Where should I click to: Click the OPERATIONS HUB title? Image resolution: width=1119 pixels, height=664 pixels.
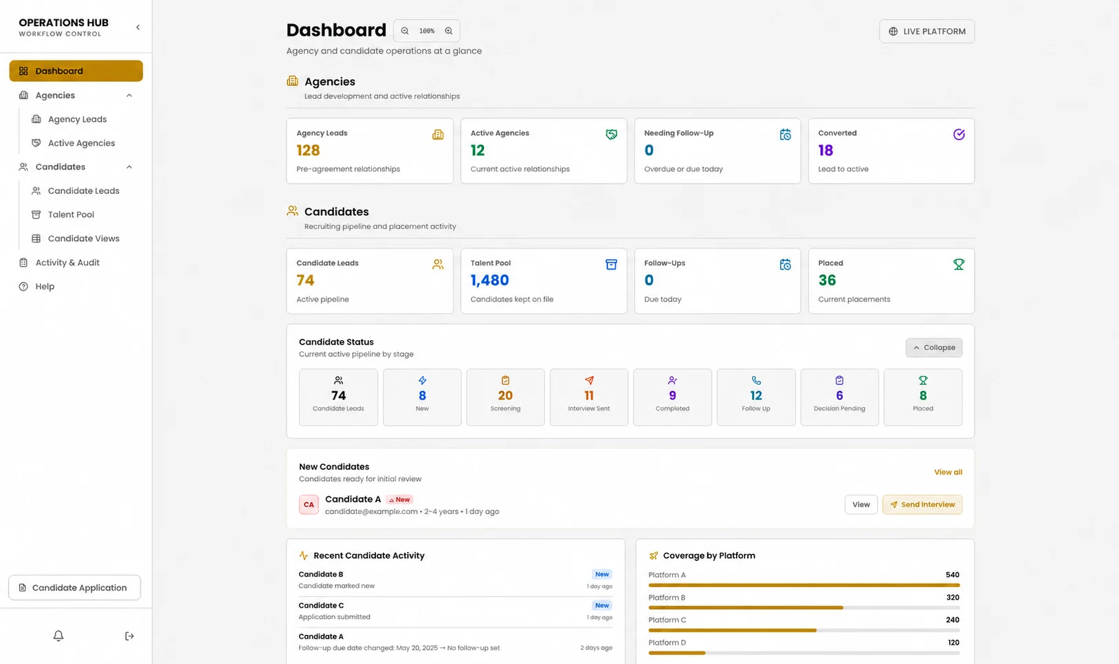point(63,23)
